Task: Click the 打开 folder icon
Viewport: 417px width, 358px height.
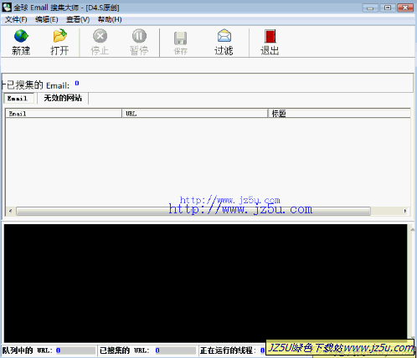Action: coord(59,36)
